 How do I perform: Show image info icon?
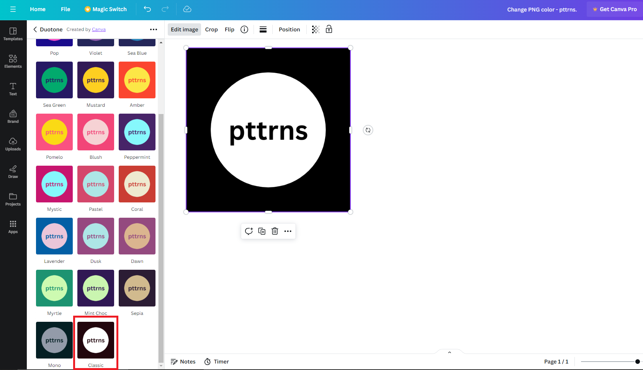pos(244,29)
